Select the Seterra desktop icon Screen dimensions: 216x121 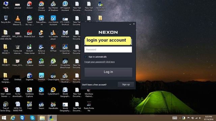click(41, 63)
